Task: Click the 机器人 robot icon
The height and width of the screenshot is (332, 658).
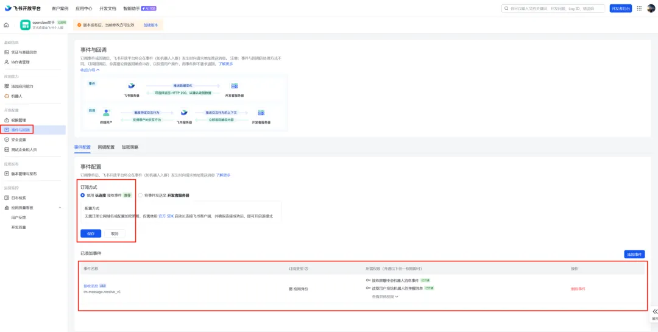Action: click(7, 96)
